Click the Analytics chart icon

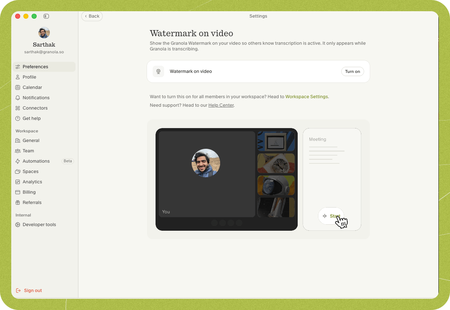pyautogui.click(x=18, y=182)
